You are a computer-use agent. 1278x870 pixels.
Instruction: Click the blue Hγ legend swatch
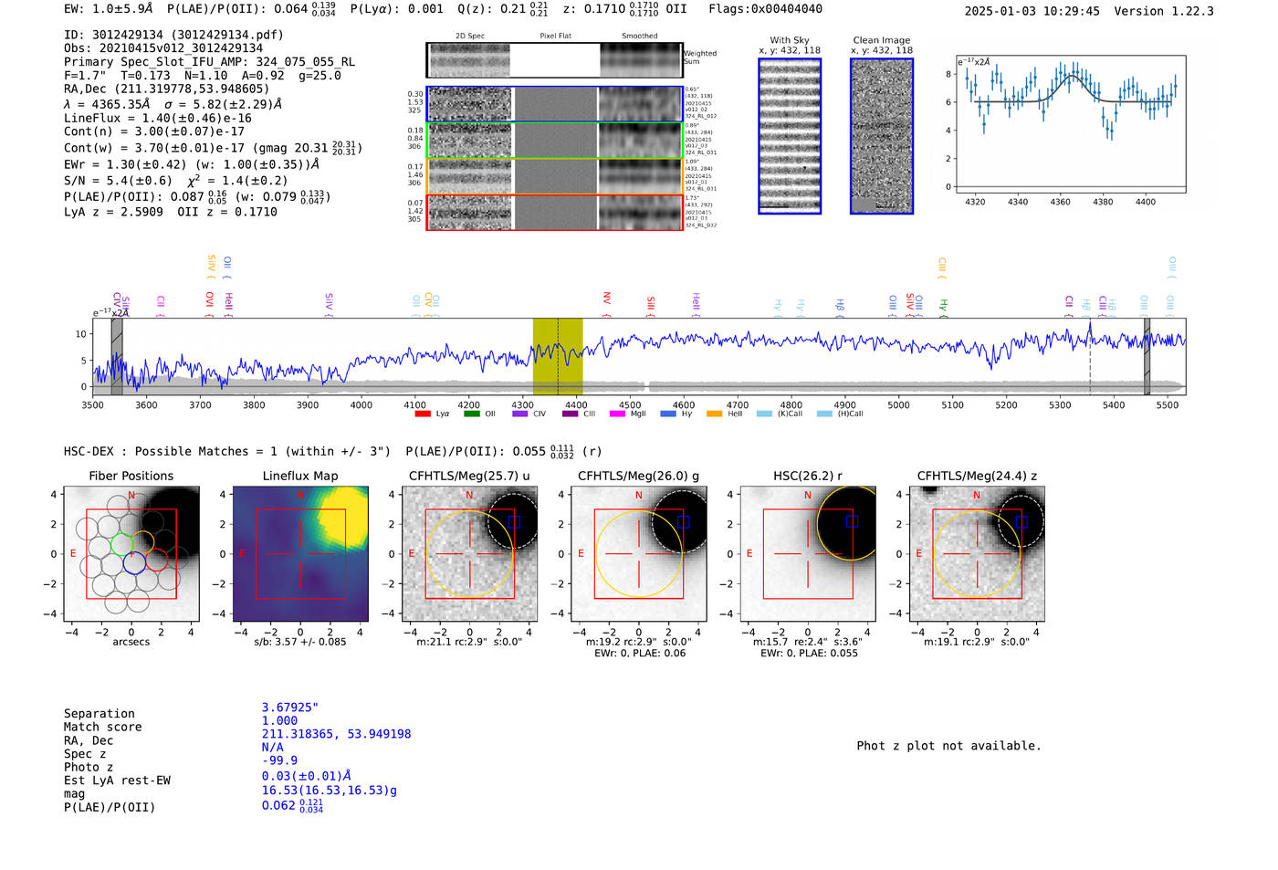668,414
